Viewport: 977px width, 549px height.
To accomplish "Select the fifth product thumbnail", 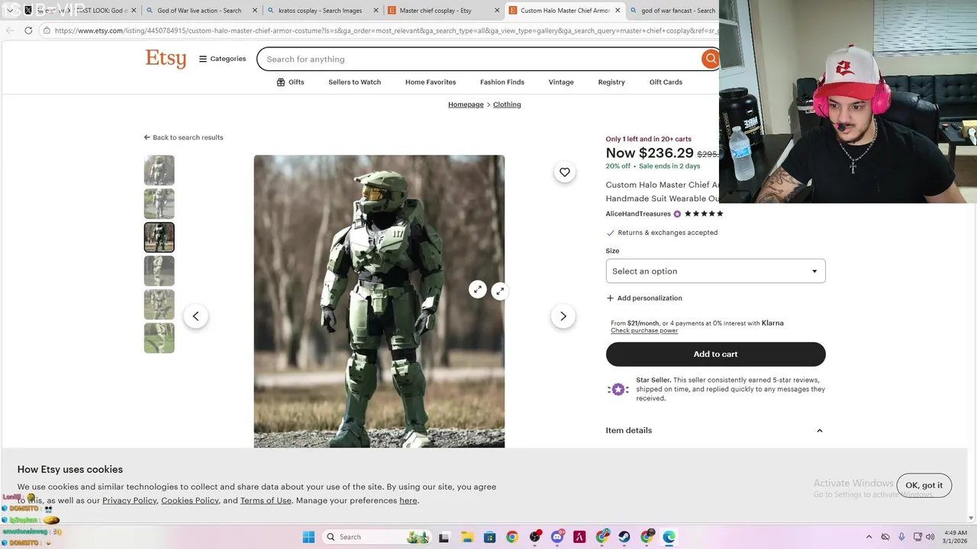I will (159, 304).
